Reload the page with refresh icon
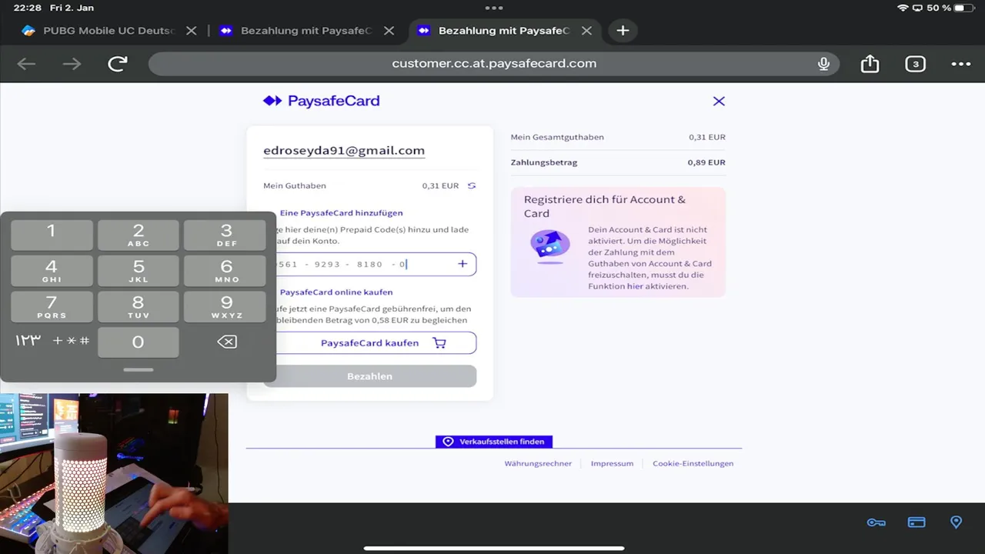The image size is (985, 554). click(118, 64)
